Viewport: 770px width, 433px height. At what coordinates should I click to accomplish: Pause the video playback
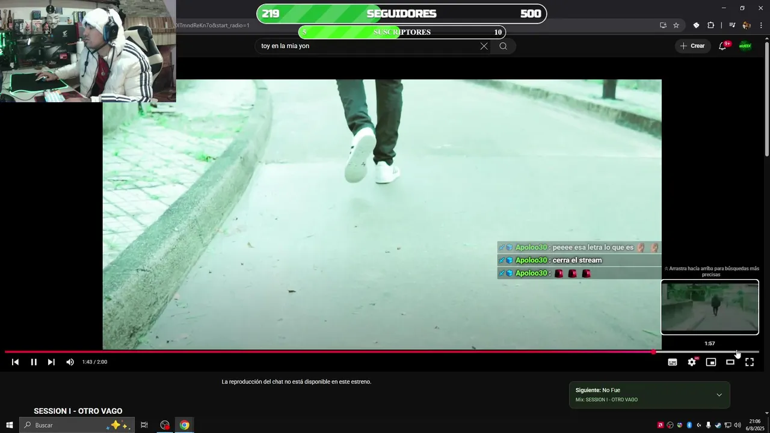click(x=34, y=362)
